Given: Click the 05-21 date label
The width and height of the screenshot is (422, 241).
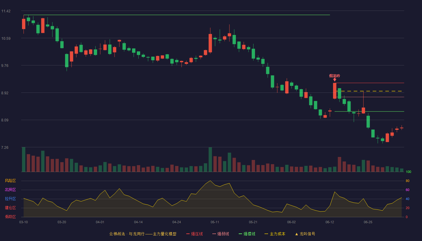Looking at the screenshot, I should [253, 222].
